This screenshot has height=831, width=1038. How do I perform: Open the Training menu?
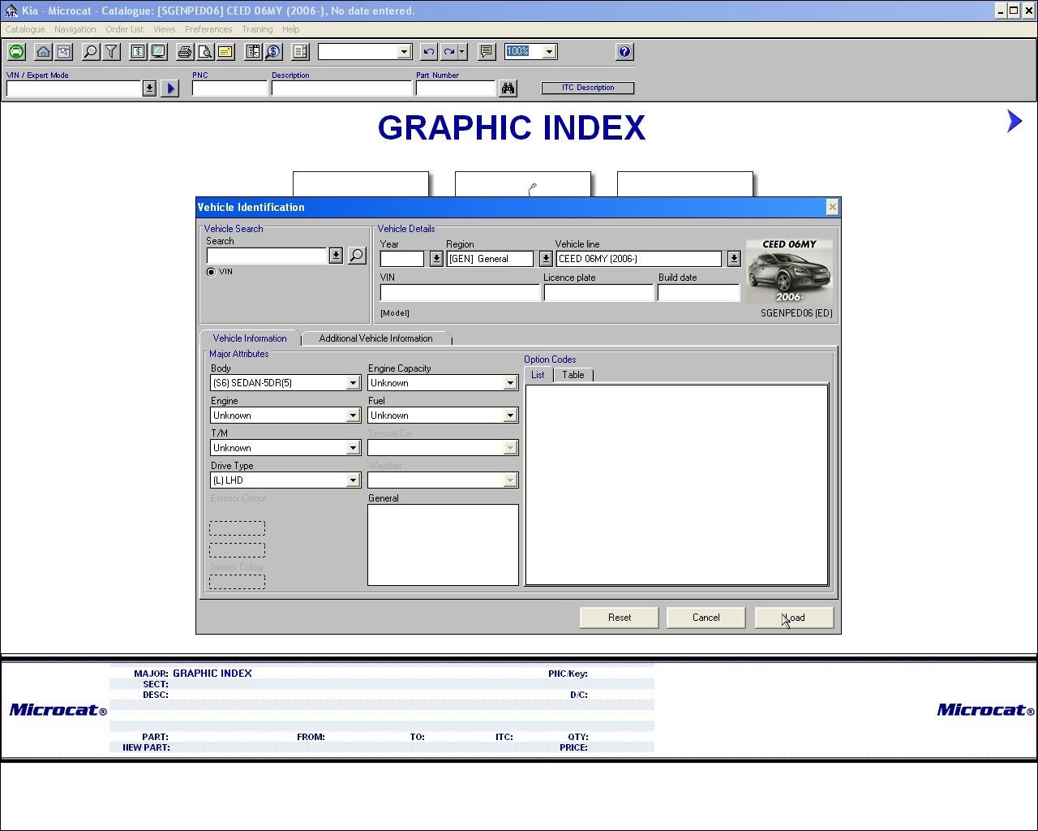click(x=257, y=29)
